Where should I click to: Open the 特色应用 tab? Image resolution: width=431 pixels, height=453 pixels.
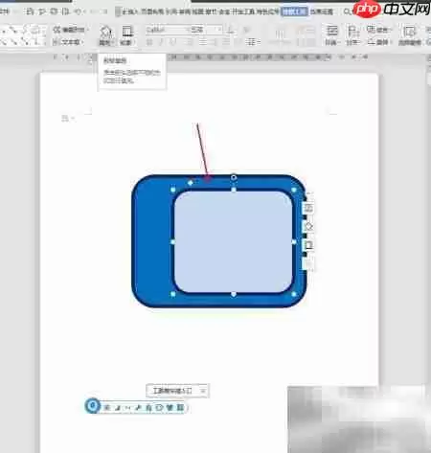click(x=267, y=11)
